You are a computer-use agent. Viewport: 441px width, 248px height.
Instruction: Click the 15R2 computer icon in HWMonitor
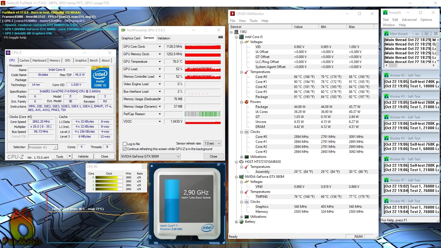click(236, 32)
